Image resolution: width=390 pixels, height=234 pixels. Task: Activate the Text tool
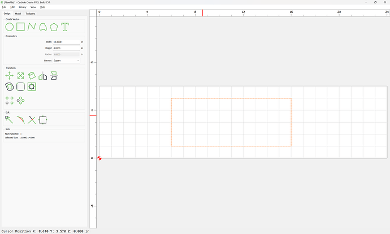65,27
